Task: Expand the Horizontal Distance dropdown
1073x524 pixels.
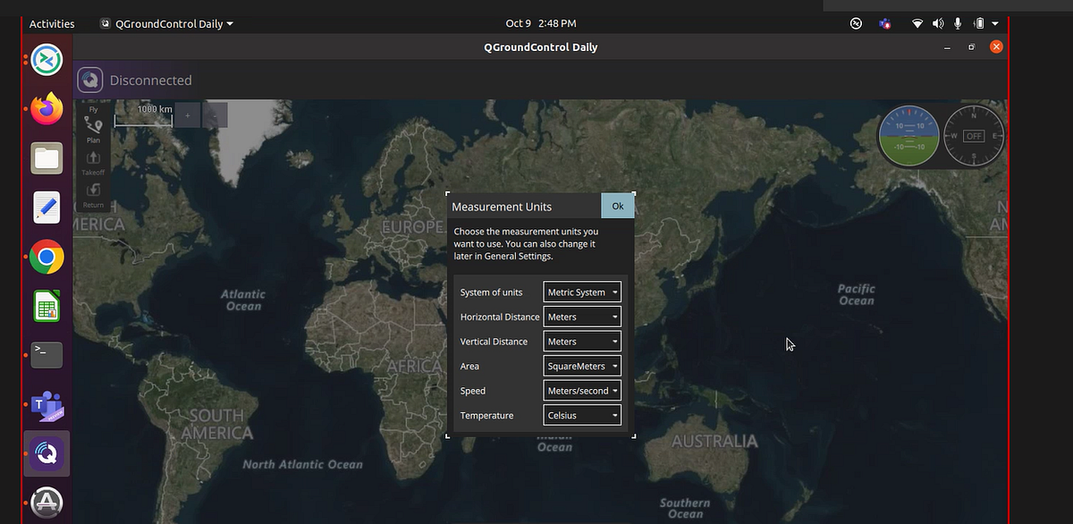Action: pyautogui.click(x=582, y=317)
